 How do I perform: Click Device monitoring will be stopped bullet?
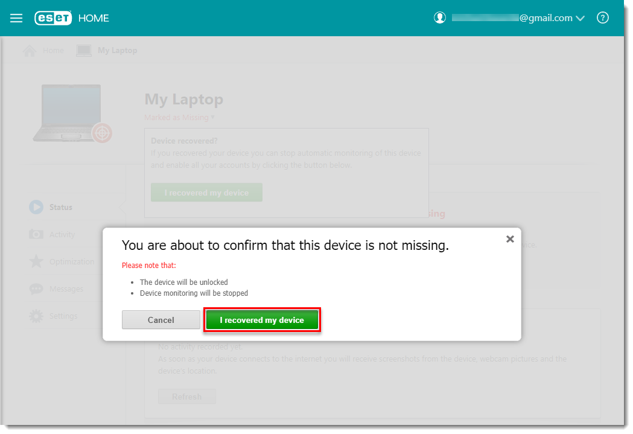click(x=194, y=293)
